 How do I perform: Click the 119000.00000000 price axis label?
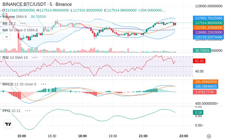209,6
